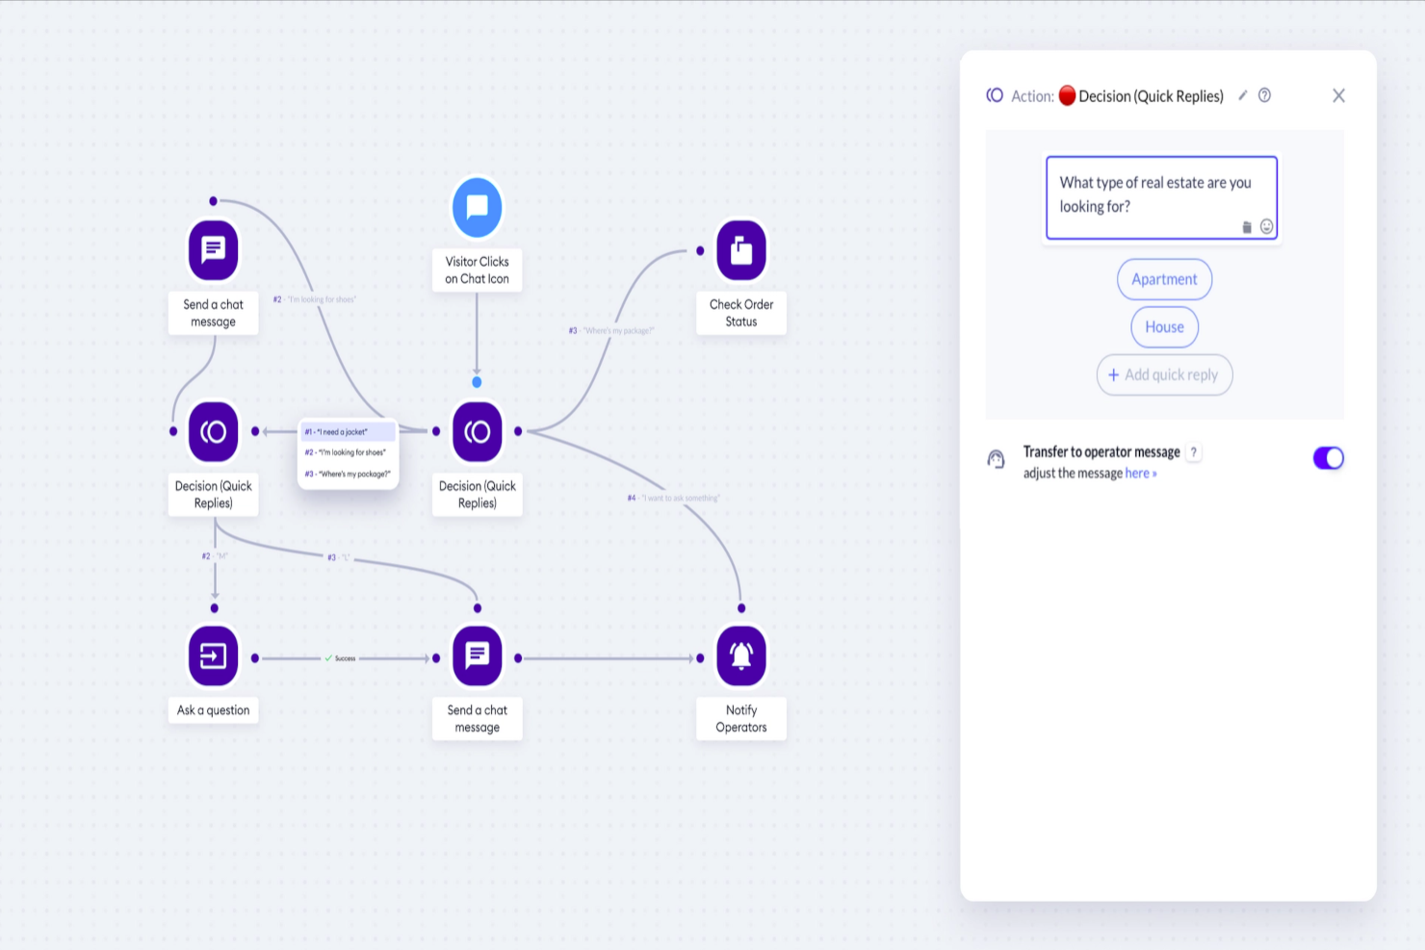Image resolution: width=1425 pixels, height=950 pixels.
Task: Select the left Decision (Quick Replies) node
Action: [x=213, y=432]
